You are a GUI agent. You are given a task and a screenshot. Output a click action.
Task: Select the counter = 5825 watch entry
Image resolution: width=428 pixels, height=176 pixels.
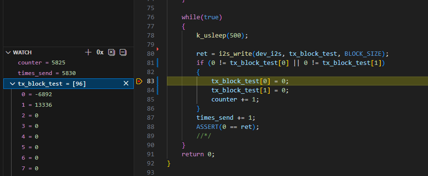(x=68, y=63)
